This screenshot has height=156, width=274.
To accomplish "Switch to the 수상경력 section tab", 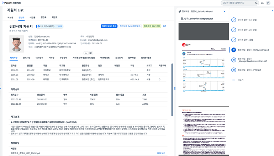I will tap(63, 58).
